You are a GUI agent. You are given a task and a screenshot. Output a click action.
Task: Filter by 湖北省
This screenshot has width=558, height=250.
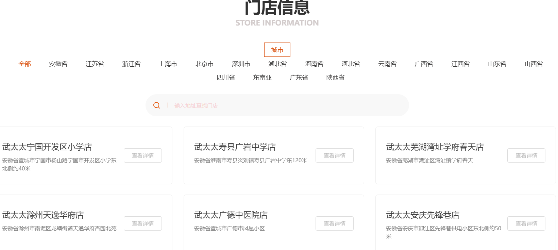coord(277,64)
